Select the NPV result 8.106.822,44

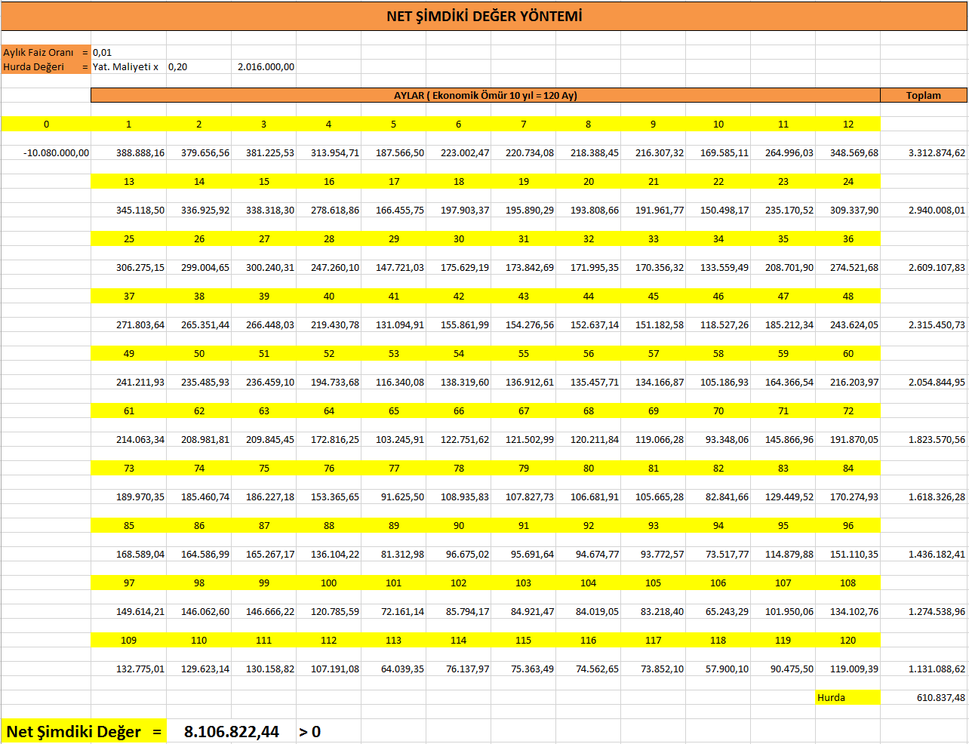click(232, 732)
